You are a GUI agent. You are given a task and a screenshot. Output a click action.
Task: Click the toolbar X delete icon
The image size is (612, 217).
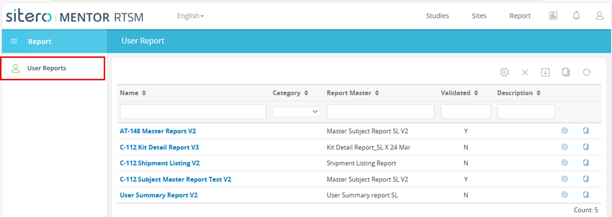(x=525, y=72)
